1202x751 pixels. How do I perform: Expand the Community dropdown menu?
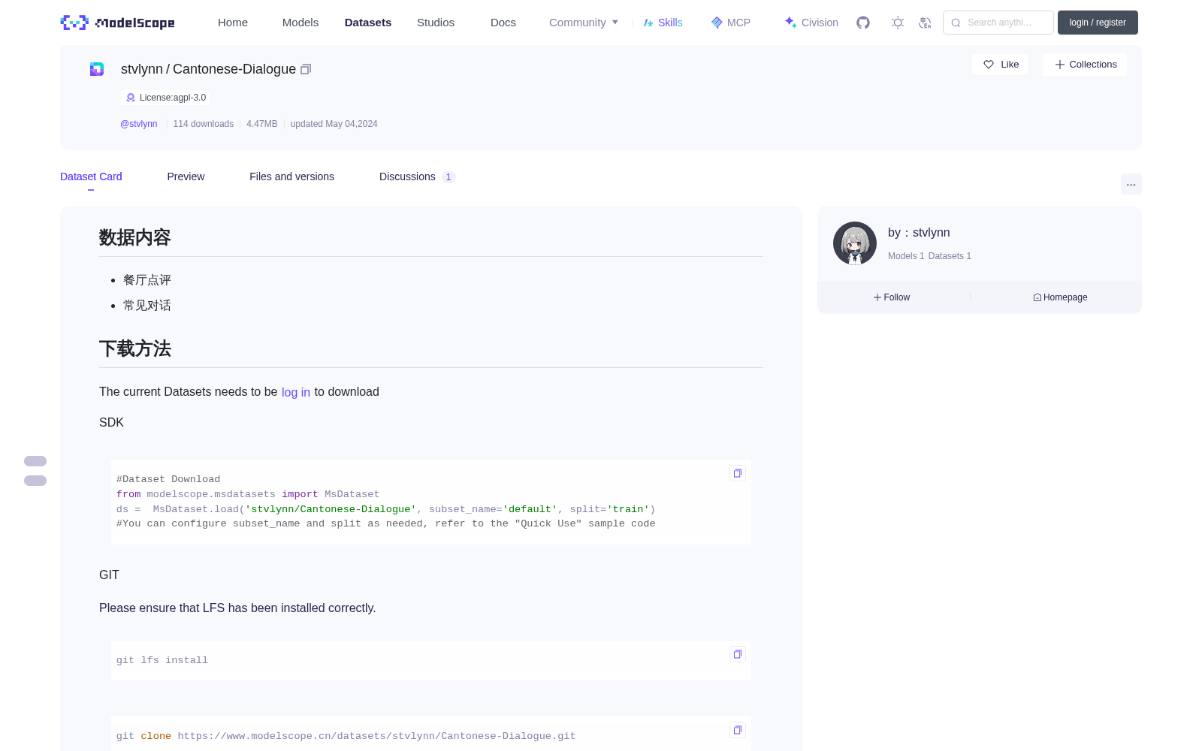(x=584, y=23)
